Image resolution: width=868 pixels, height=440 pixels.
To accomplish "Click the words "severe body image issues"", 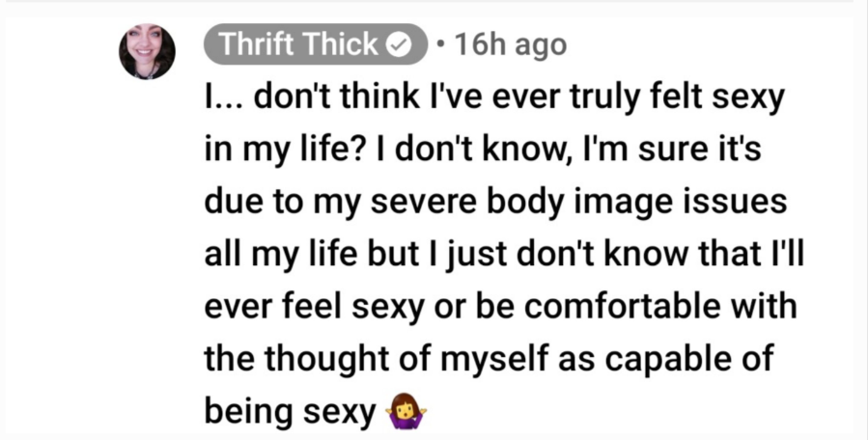I will coord(578,204).
